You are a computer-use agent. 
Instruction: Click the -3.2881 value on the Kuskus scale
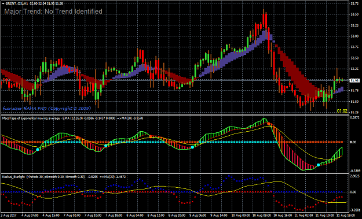pyautogui.click(x=355, y=210)
